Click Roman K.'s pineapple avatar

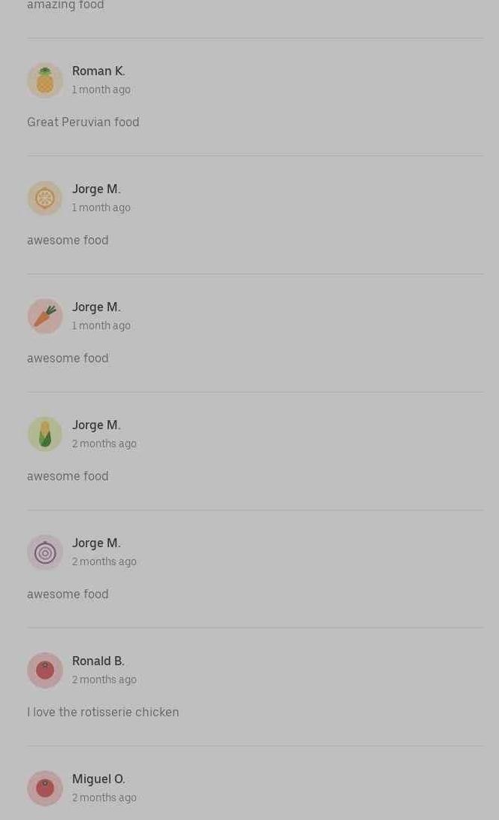click(x=45, y=80)
